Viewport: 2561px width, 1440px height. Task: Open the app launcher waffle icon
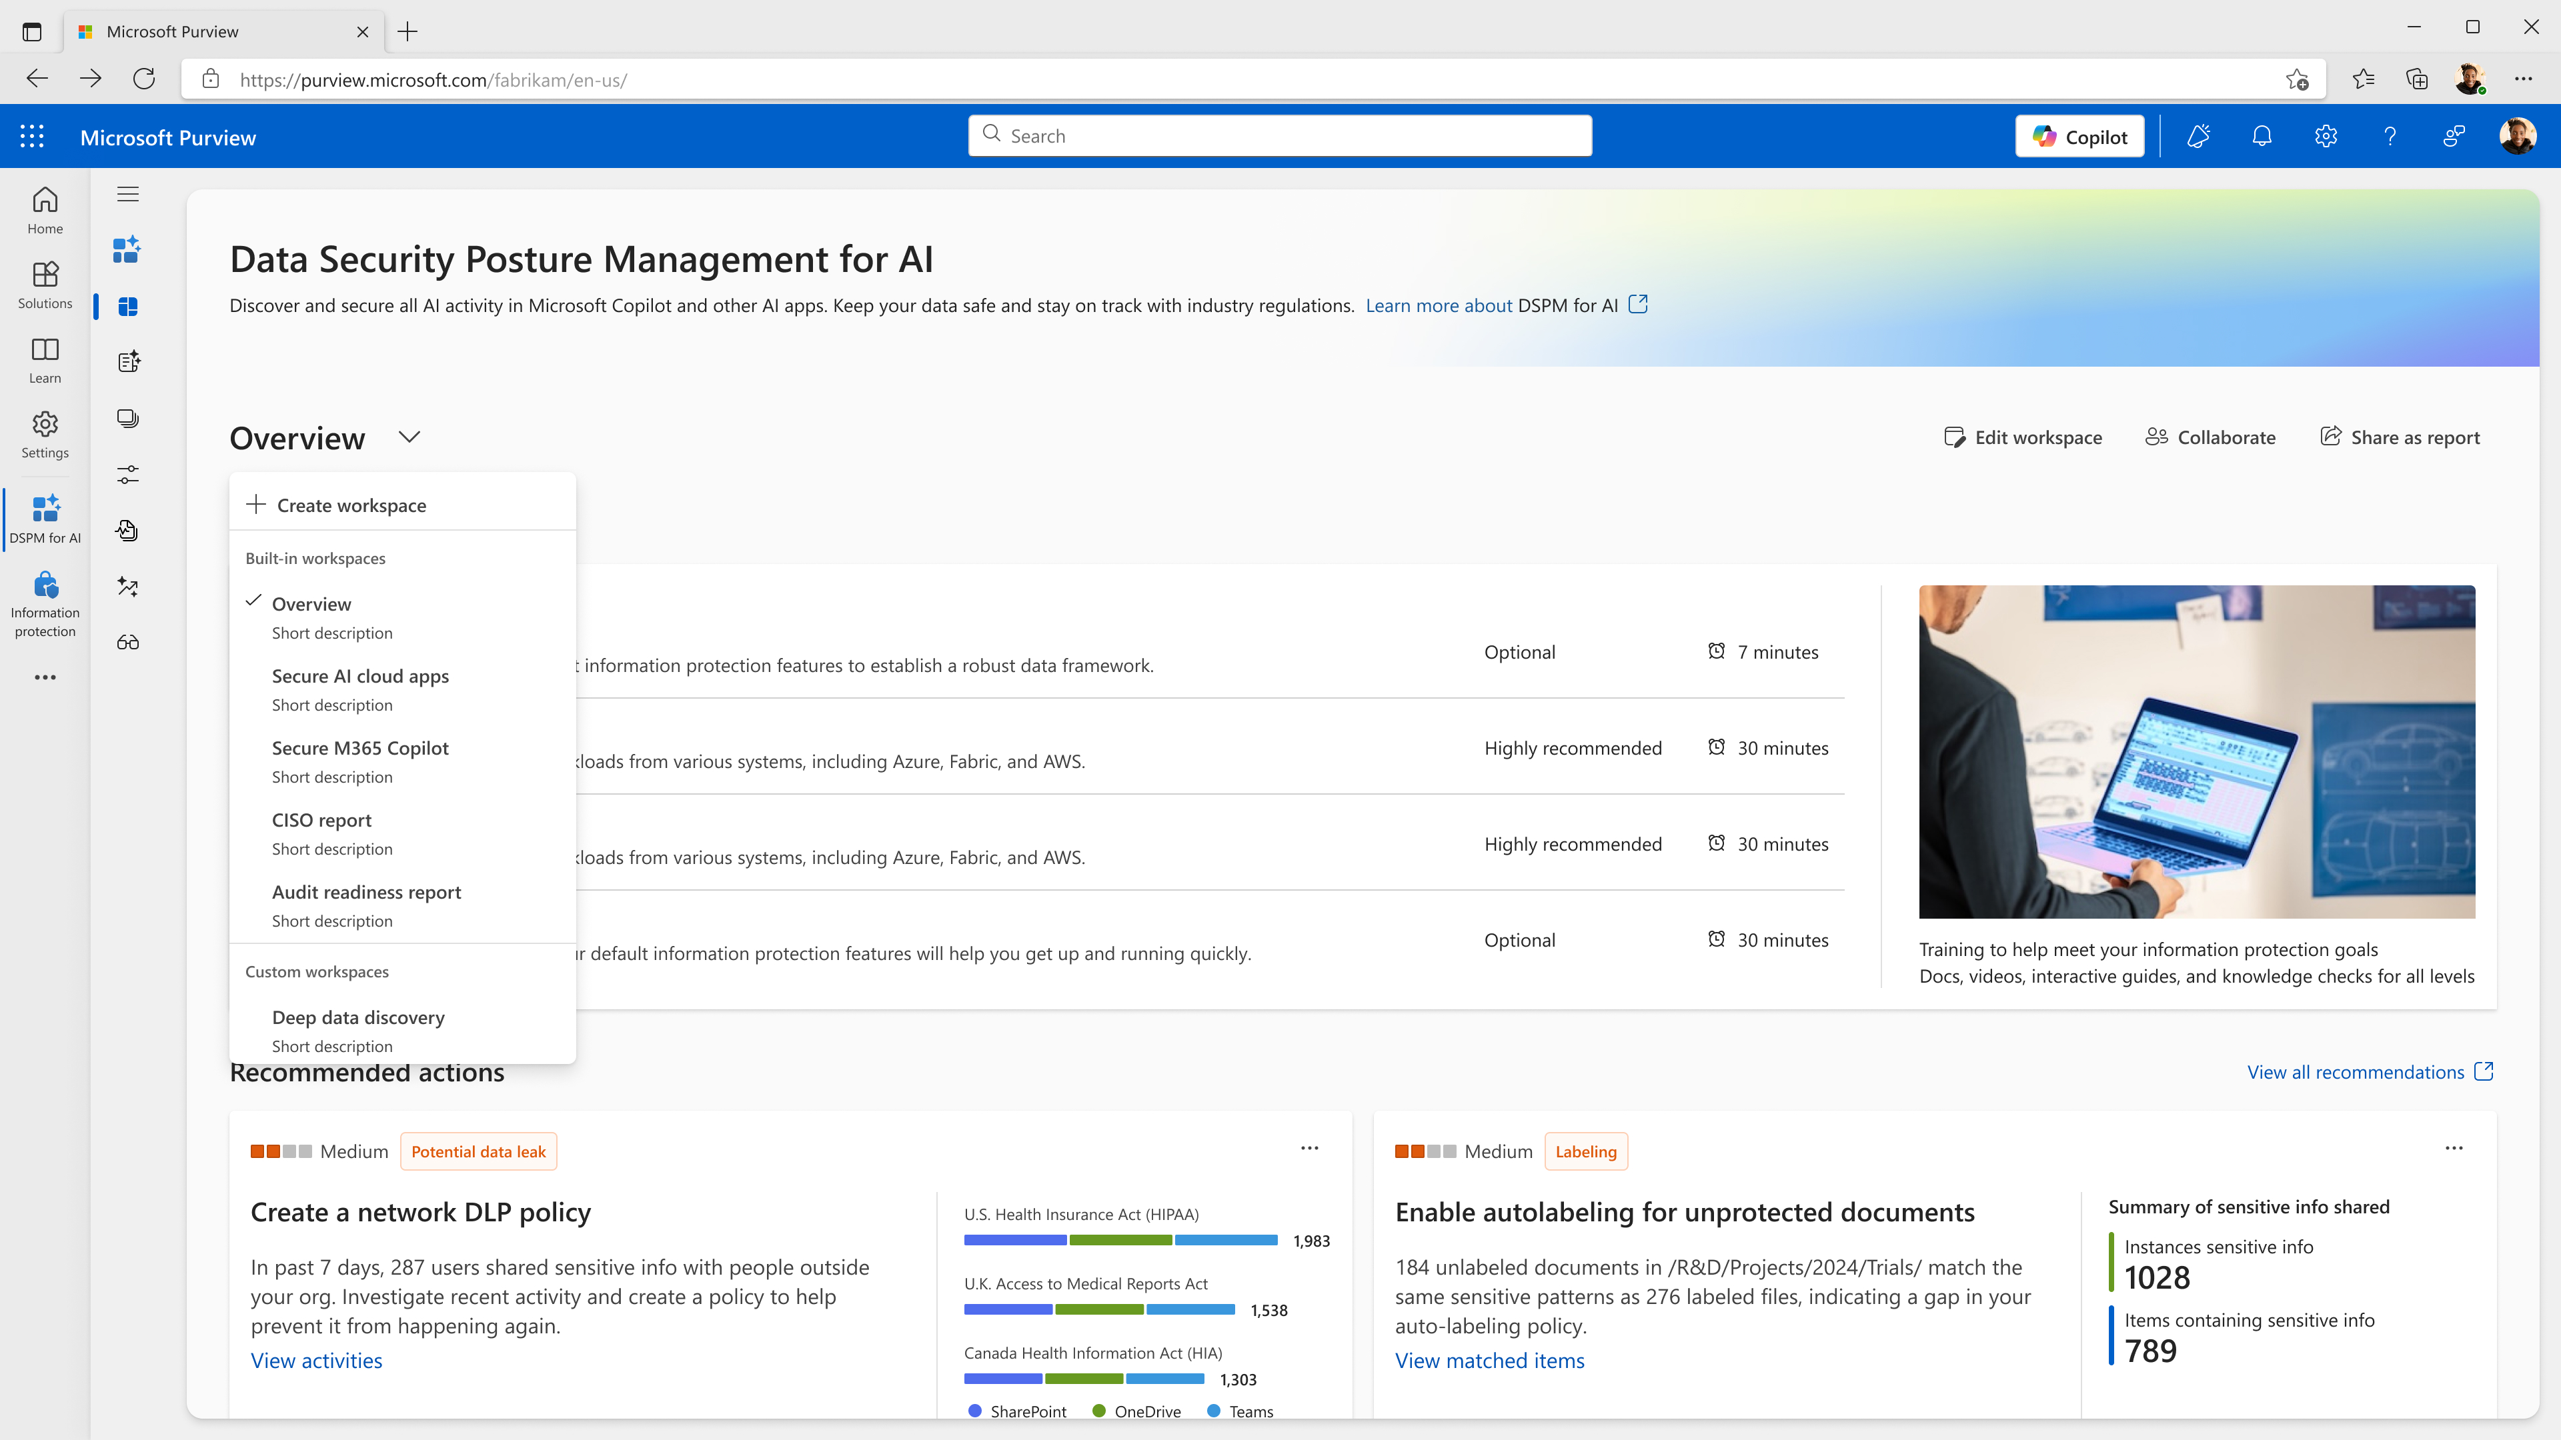point(32,137)
